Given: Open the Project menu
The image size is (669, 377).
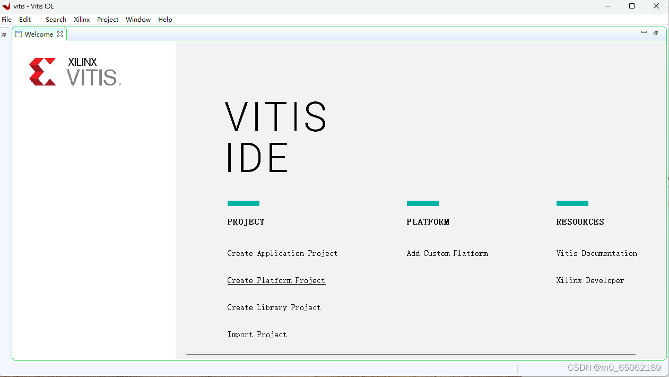Looking at the screenshot, I should tap(108, 19).
